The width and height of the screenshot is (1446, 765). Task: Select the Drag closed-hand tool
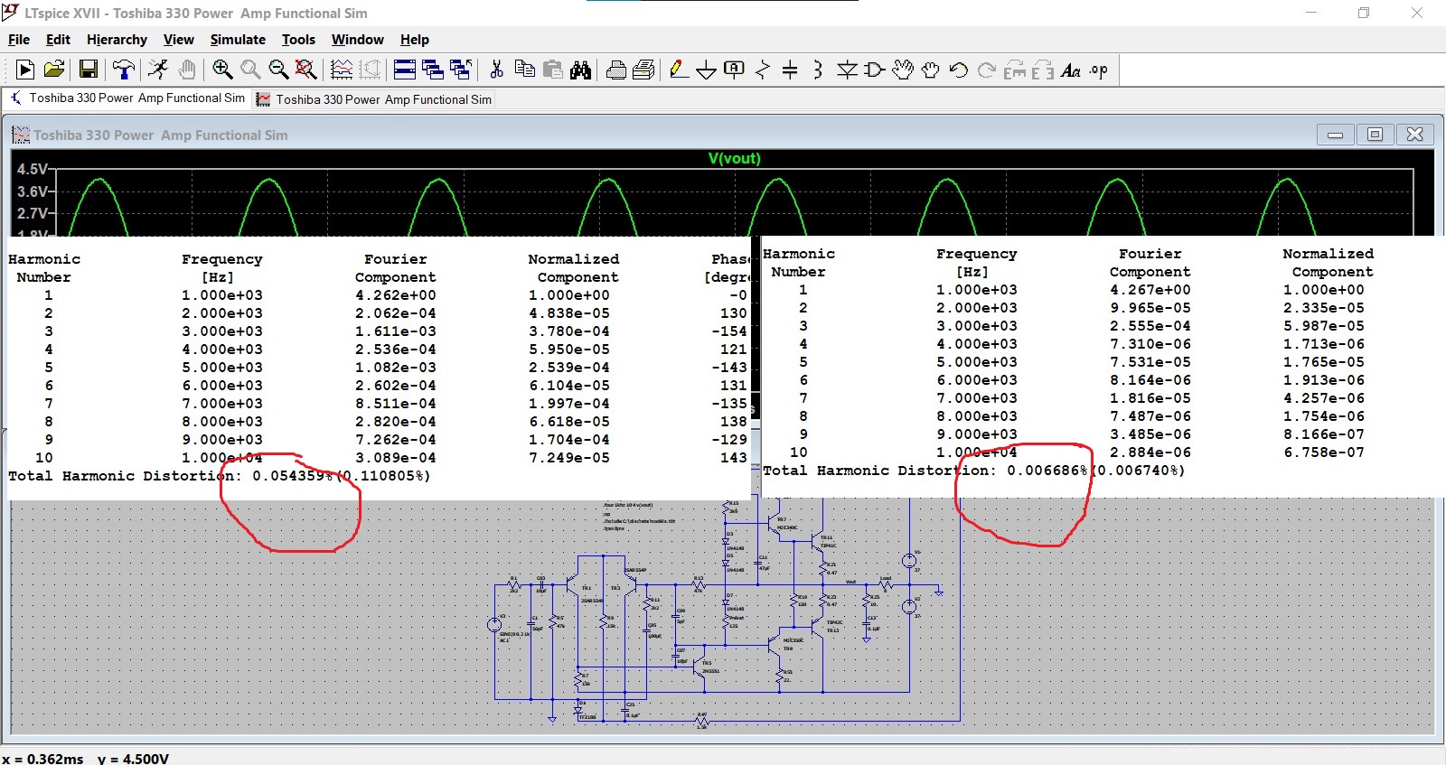pos(930,70)
